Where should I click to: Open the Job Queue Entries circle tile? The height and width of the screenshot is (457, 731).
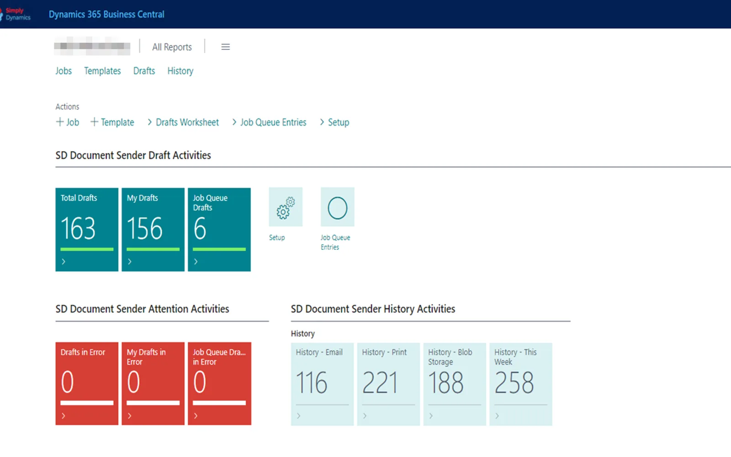(338, 207)
